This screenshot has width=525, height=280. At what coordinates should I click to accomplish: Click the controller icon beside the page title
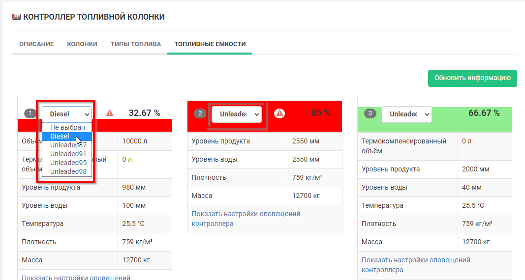(x=16, y=17)
